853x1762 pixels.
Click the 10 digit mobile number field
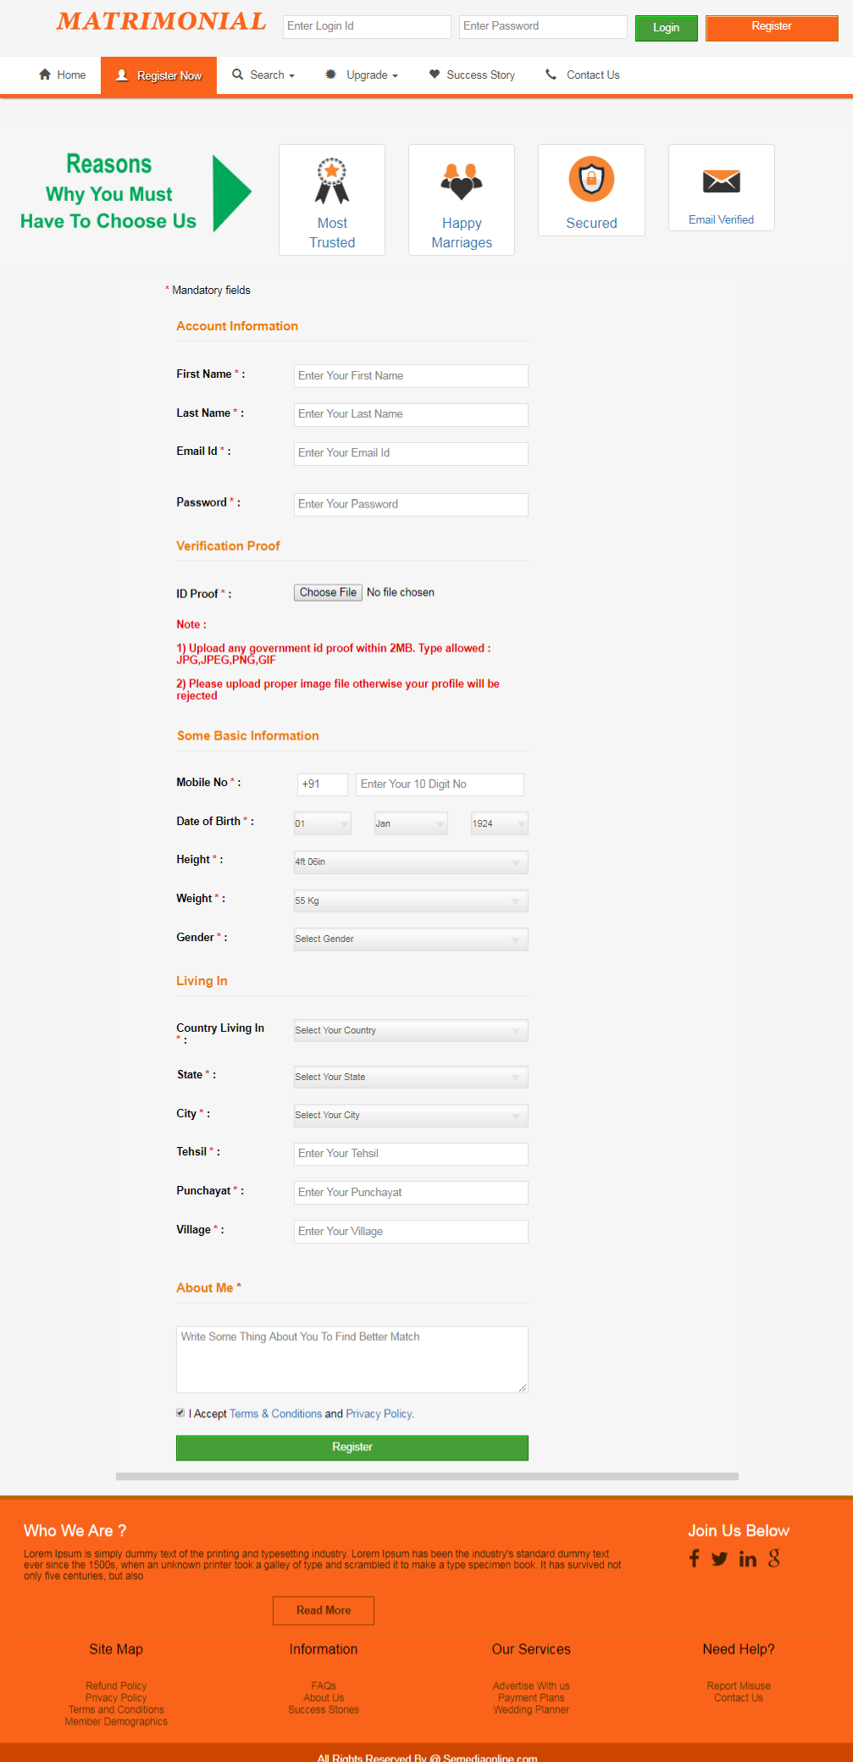pos(440,784)
